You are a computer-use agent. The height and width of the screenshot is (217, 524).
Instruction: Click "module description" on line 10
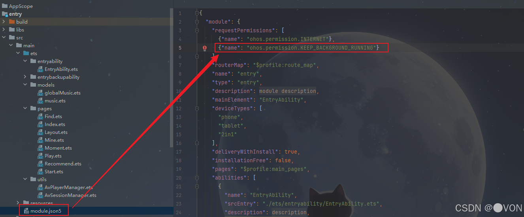pos(287,91)
